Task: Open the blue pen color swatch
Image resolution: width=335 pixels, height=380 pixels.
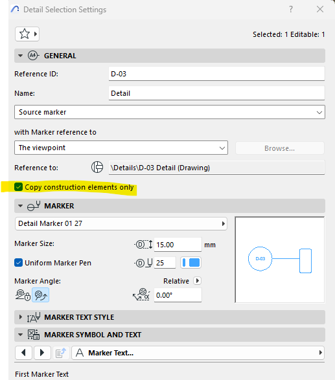Action: (x=191, y=263)
